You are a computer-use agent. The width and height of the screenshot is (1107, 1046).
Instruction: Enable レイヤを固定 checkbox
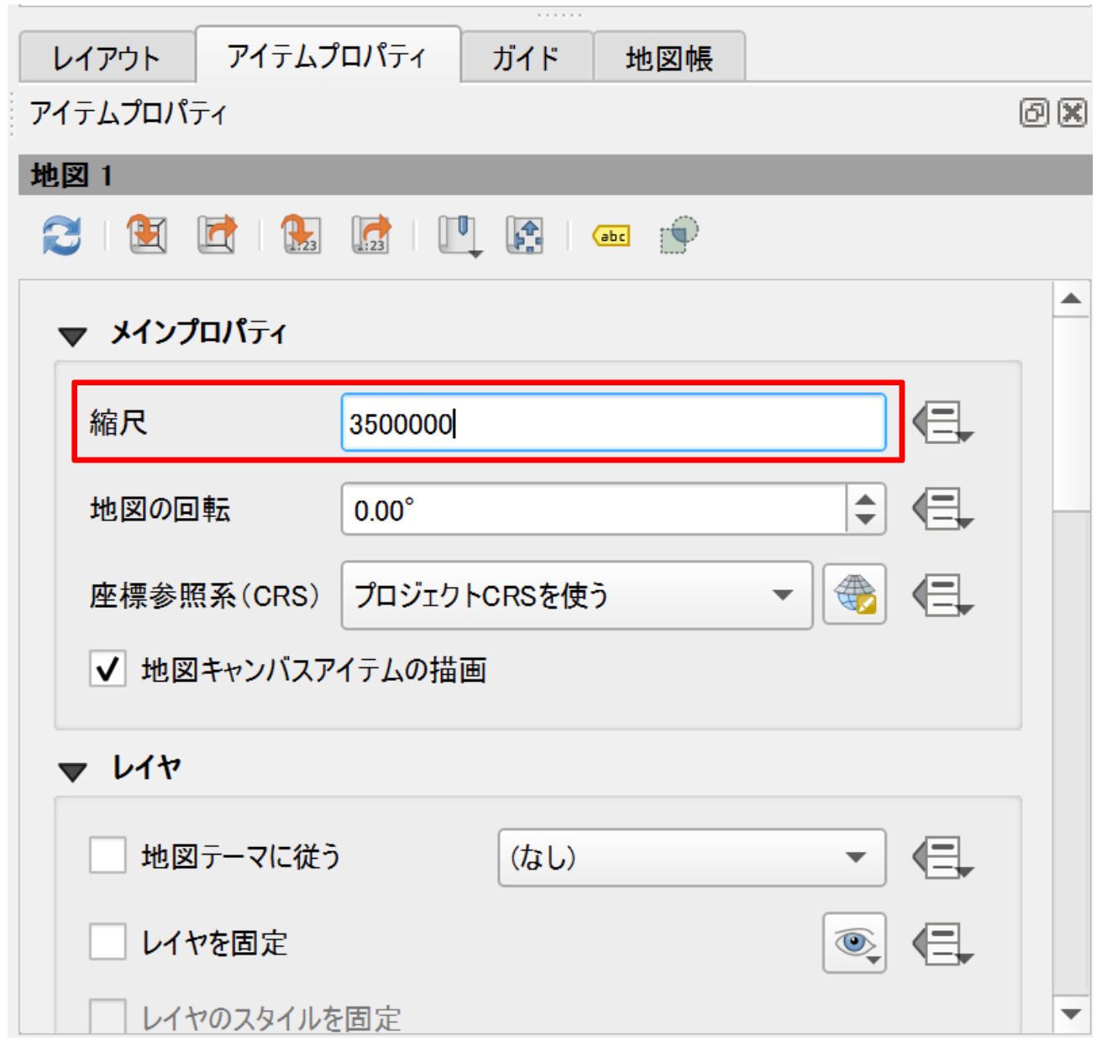point(108,942)
